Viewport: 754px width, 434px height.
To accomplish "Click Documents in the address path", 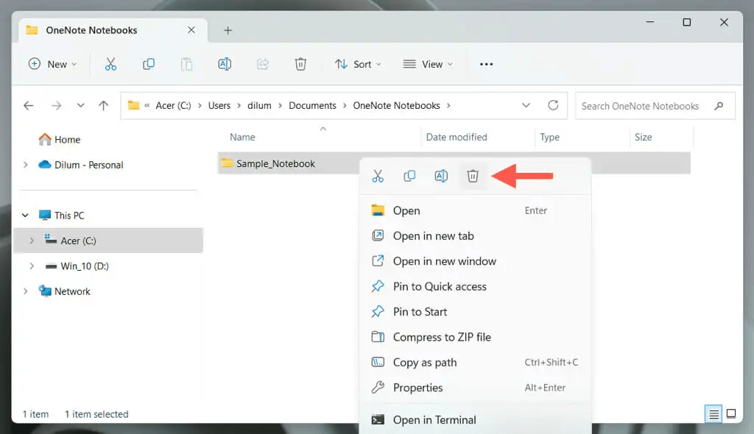I will point(312,105).
